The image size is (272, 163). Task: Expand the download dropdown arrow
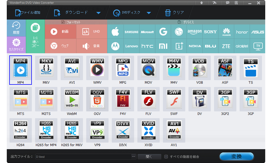pyautogui.click(x=98, y=13)
